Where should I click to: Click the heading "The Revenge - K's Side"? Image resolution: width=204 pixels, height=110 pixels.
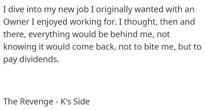[46, 101]
